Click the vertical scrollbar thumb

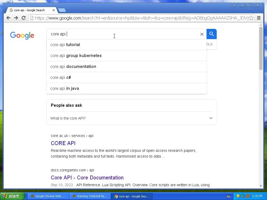click(x=261, y=48)
